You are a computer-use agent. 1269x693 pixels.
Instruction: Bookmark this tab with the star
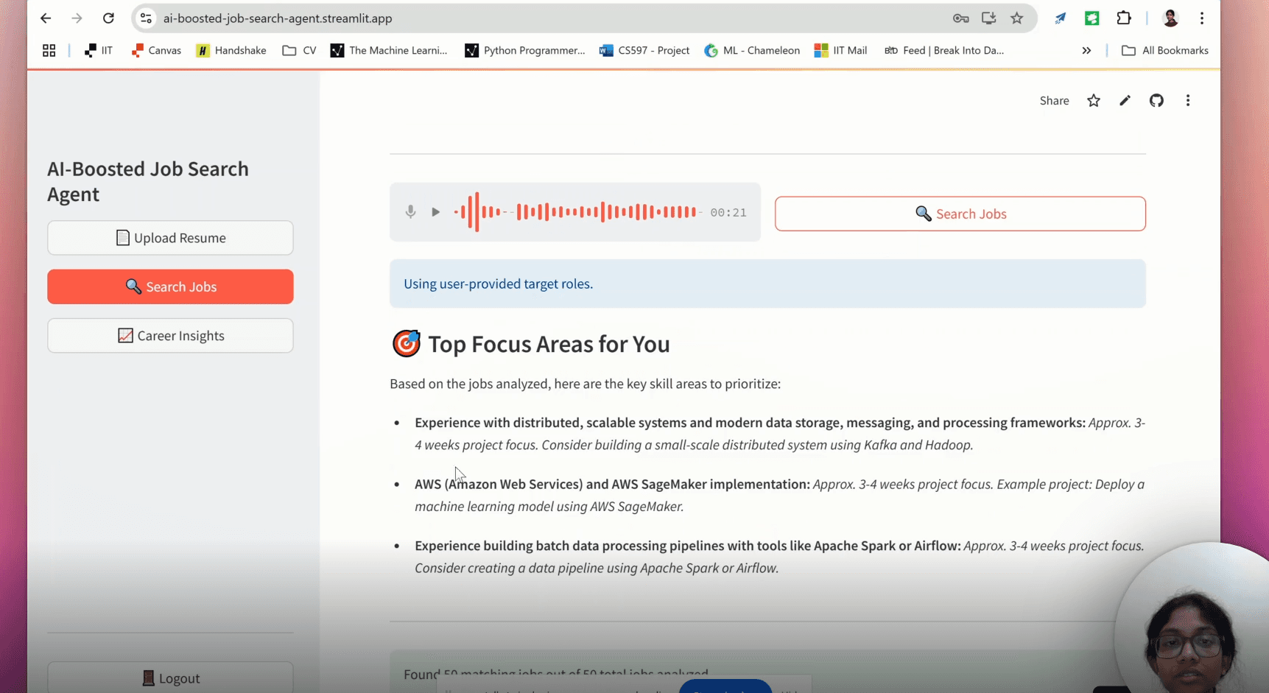(1017, 18)
